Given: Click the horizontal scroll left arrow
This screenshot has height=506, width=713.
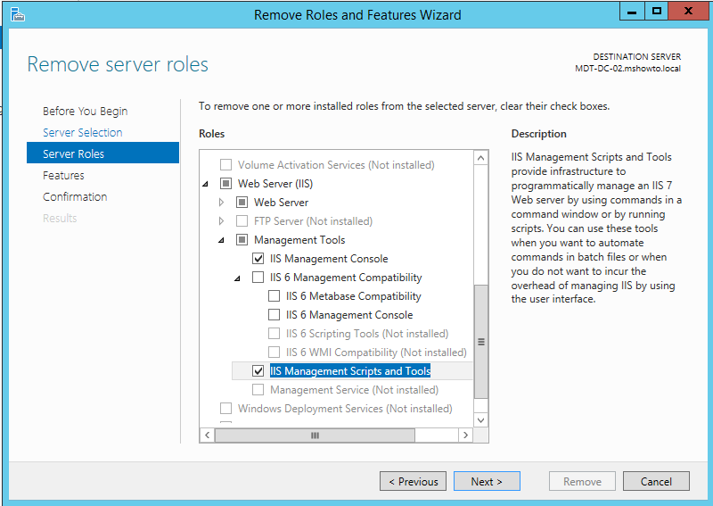Looking at the screenshot, I should (208, 435).
